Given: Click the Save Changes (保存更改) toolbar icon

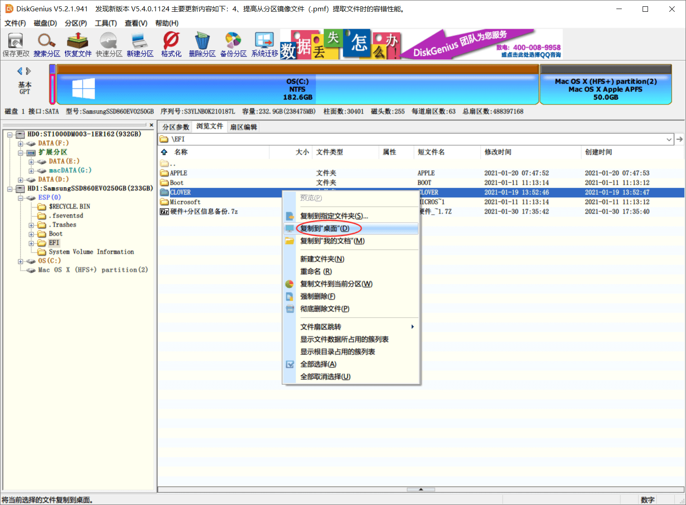Looking at the screenshot, I should 16,44.
